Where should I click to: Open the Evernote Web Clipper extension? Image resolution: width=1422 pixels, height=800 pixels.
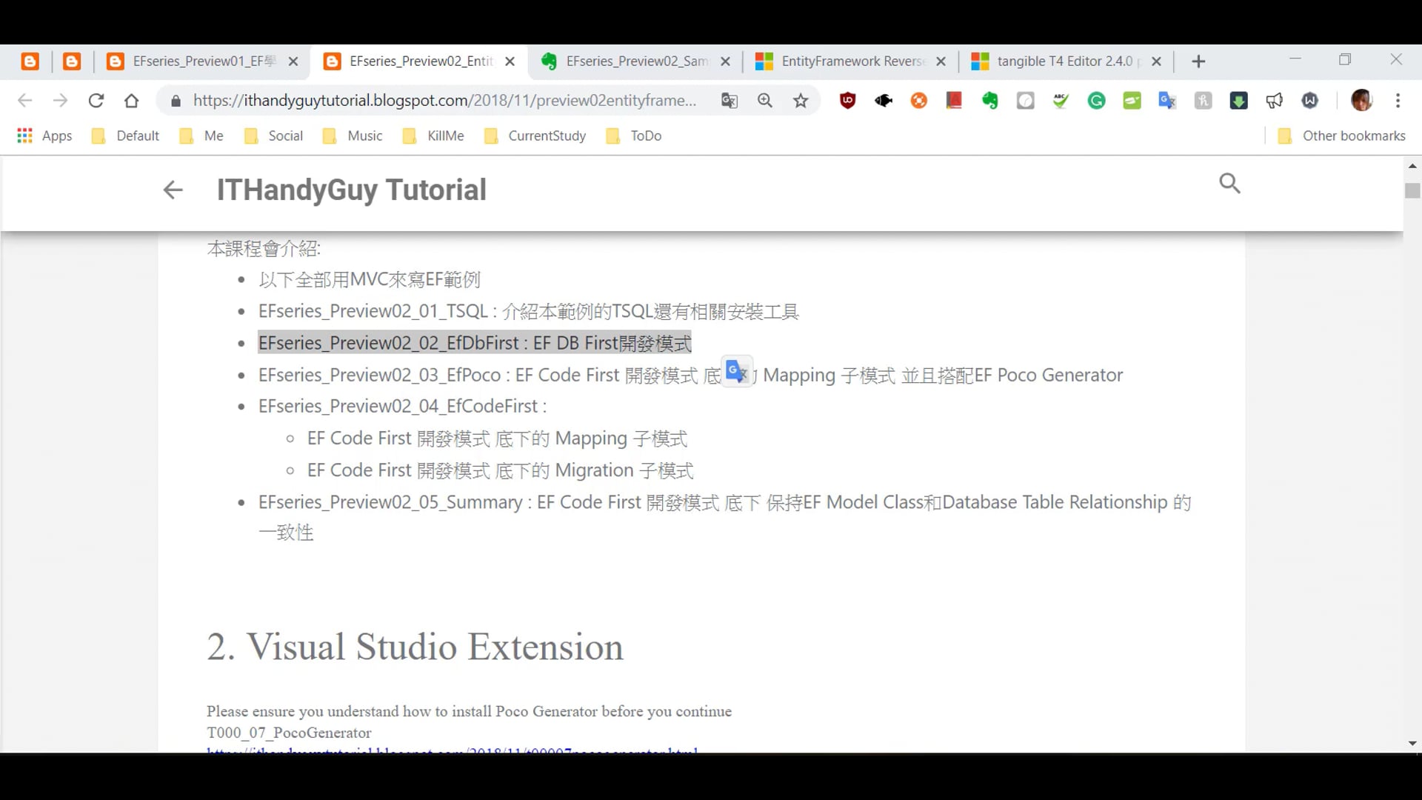click(989, 100)
